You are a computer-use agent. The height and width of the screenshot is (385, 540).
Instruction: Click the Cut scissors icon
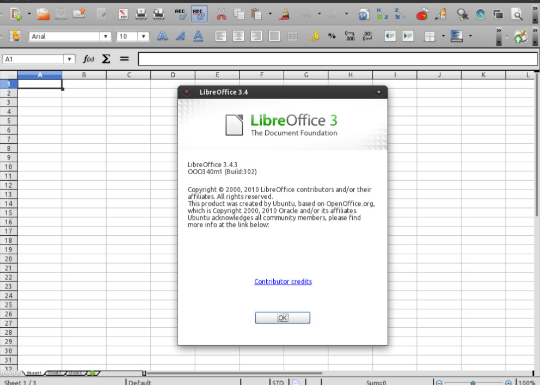[222, 14]
